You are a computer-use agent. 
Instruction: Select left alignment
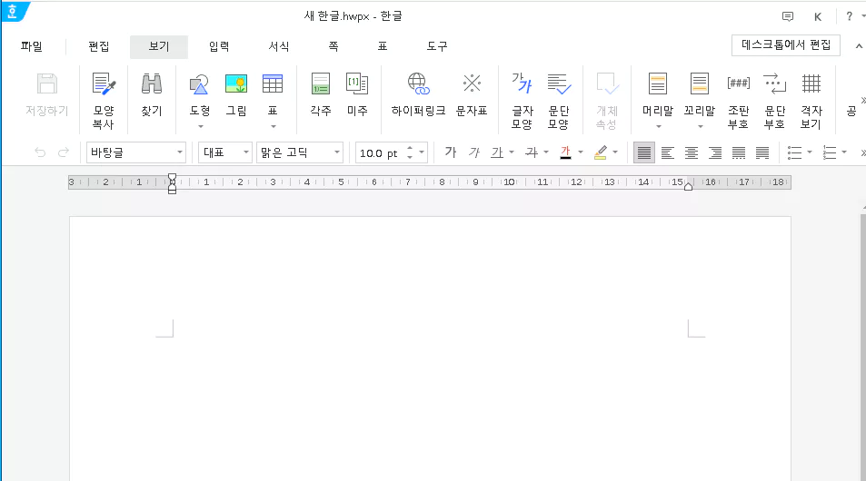pos(668,152)
